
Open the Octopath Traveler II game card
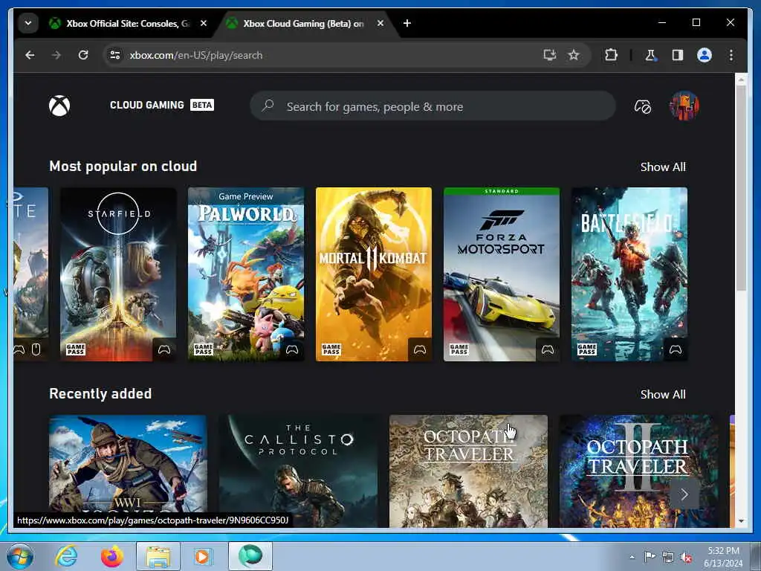click(x=638, y=471)
